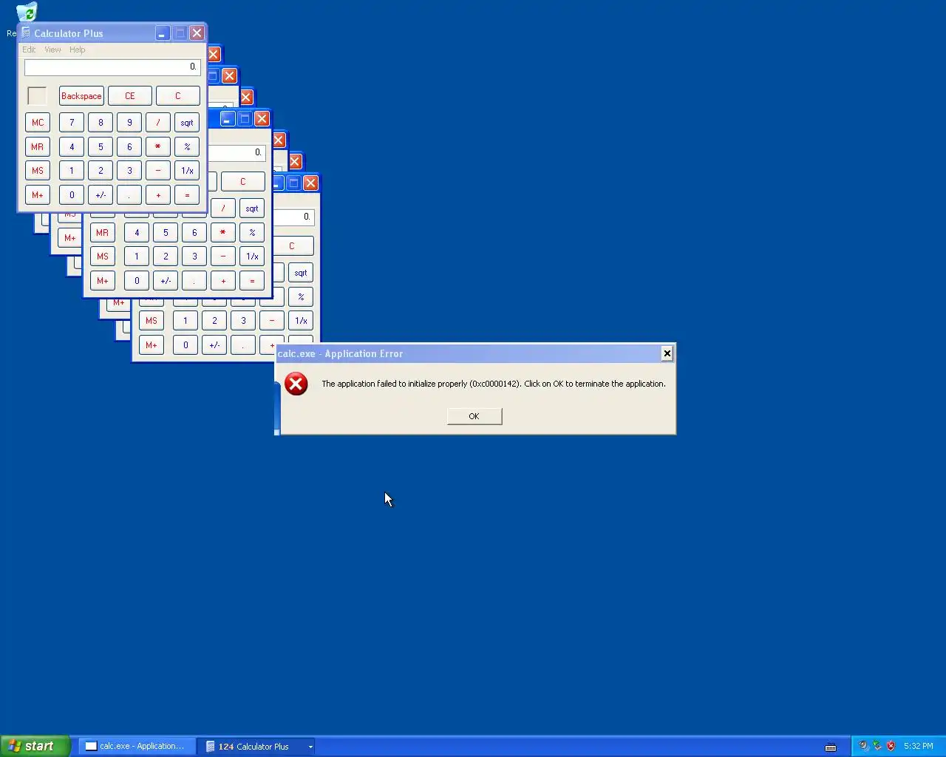Image resolution: width=946 pixels, height=757 pixels.
Task: Click CE in the frontmost Calculator Plus
Action: point(130,96)
